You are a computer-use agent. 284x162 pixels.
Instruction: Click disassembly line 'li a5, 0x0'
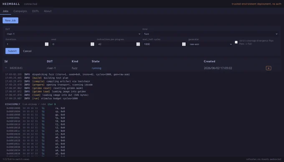35,154
